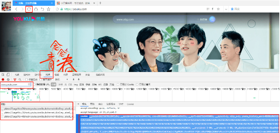Close the request details pane with X
Viewport: 280px width, 133px height.
tap(78, 104)
